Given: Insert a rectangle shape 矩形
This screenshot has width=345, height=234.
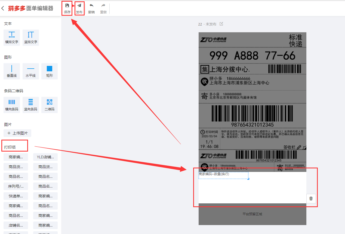Looking at the screenshot, I should click(x=50, y=71).
